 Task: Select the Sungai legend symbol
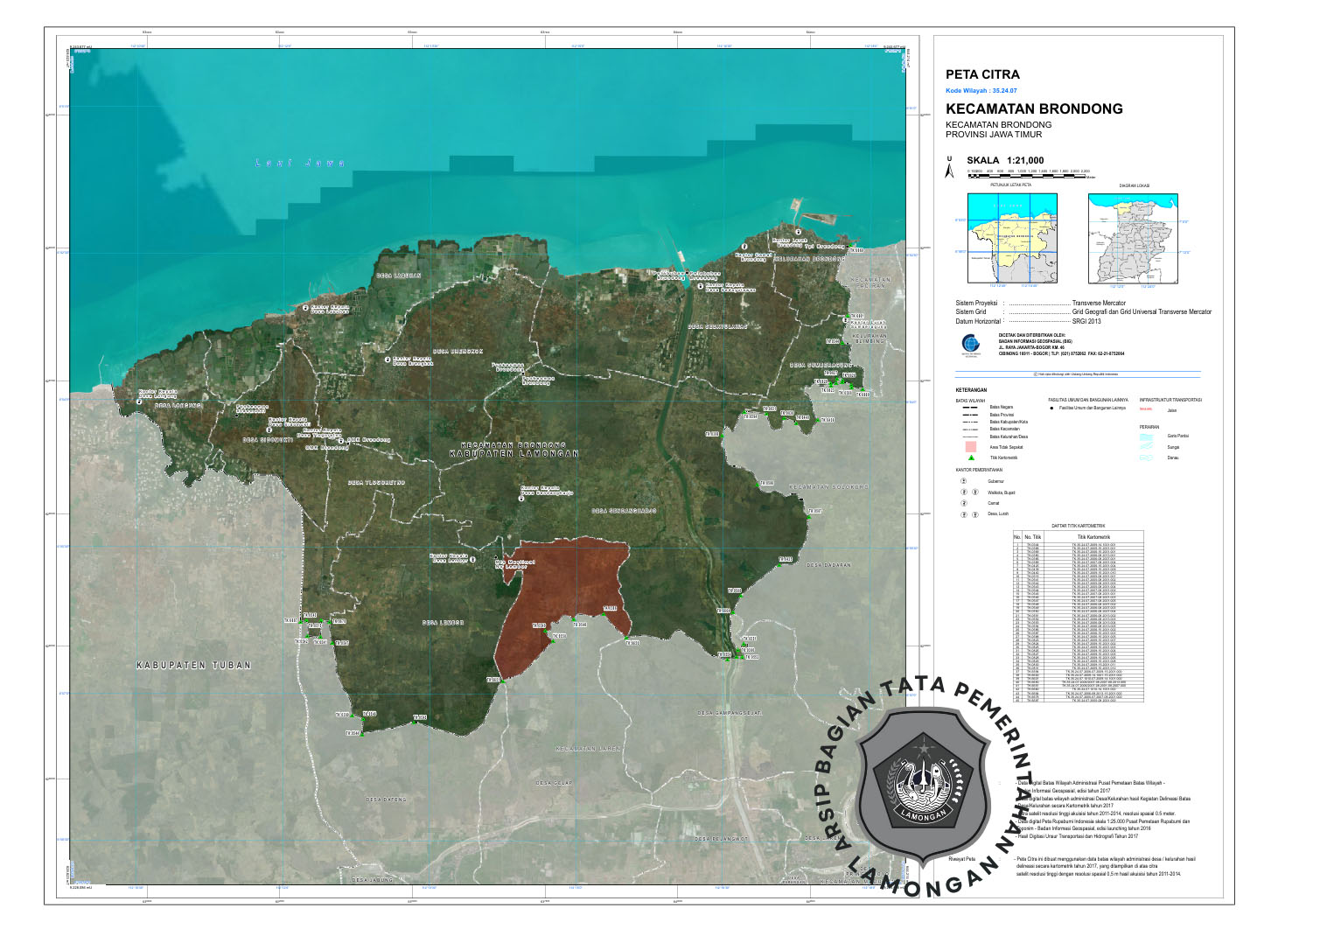click(1147, 447)
